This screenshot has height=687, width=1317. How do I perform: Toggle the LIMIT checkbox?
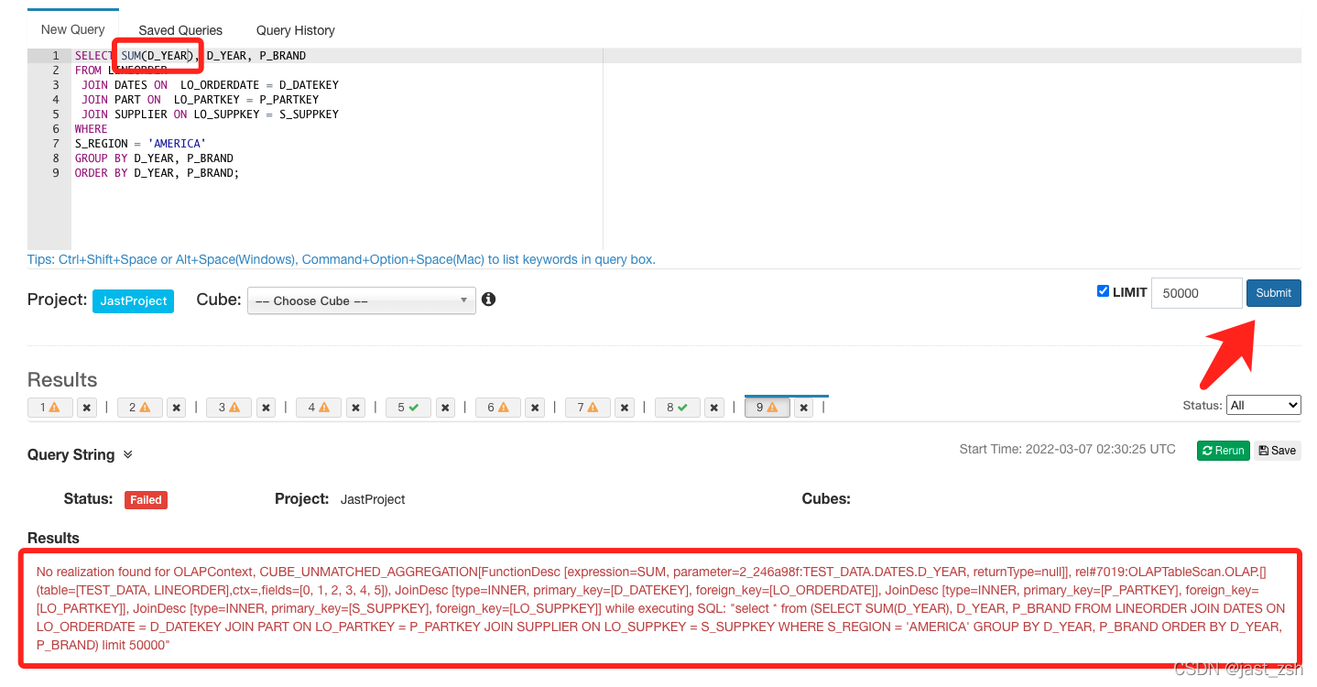(x=1103, y=291)
